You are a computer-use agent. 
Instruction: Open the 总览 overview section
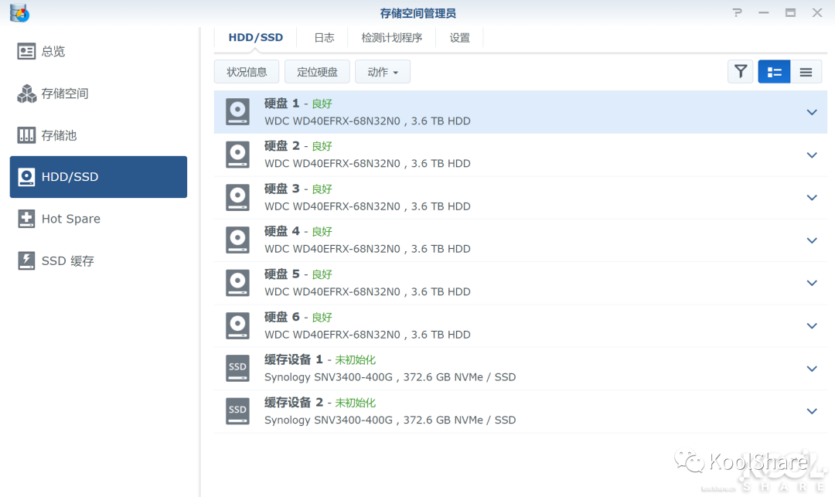point(98,51)
